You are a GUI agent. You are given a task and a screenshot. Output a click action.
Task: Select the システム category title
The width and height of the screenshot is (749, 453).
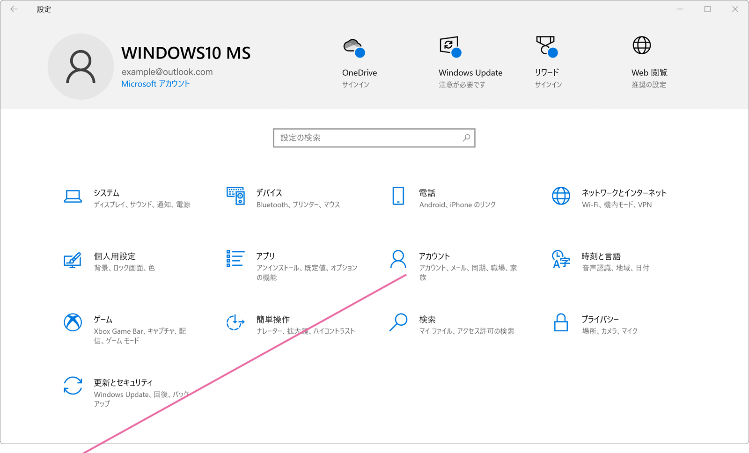click(106, 193)
